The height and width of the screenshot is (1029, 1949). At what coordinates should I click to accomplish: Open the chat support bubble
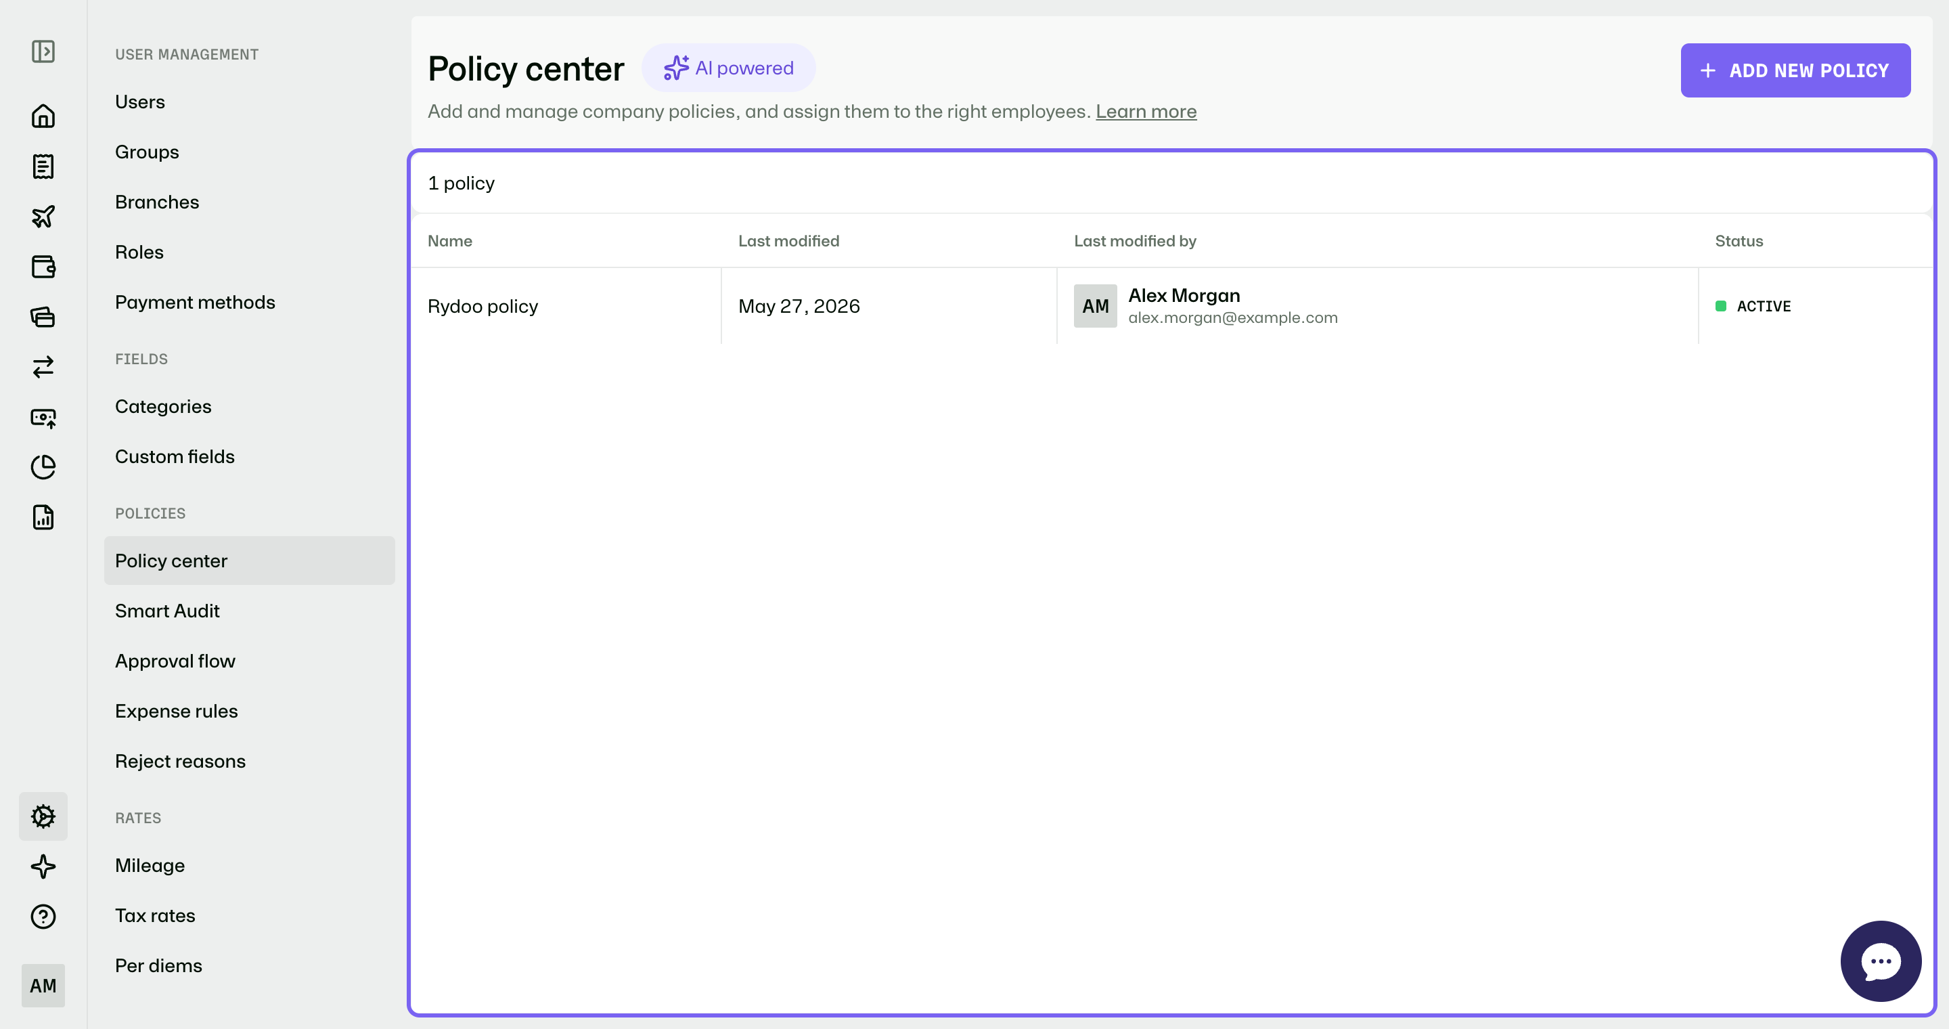1880,961
